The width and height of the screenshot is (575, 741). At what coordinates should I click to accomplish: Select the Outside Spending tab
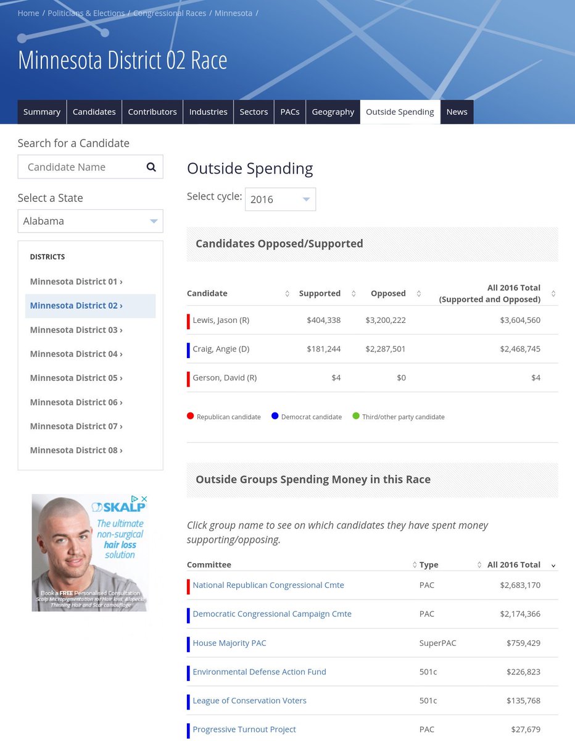coord(400,112)
